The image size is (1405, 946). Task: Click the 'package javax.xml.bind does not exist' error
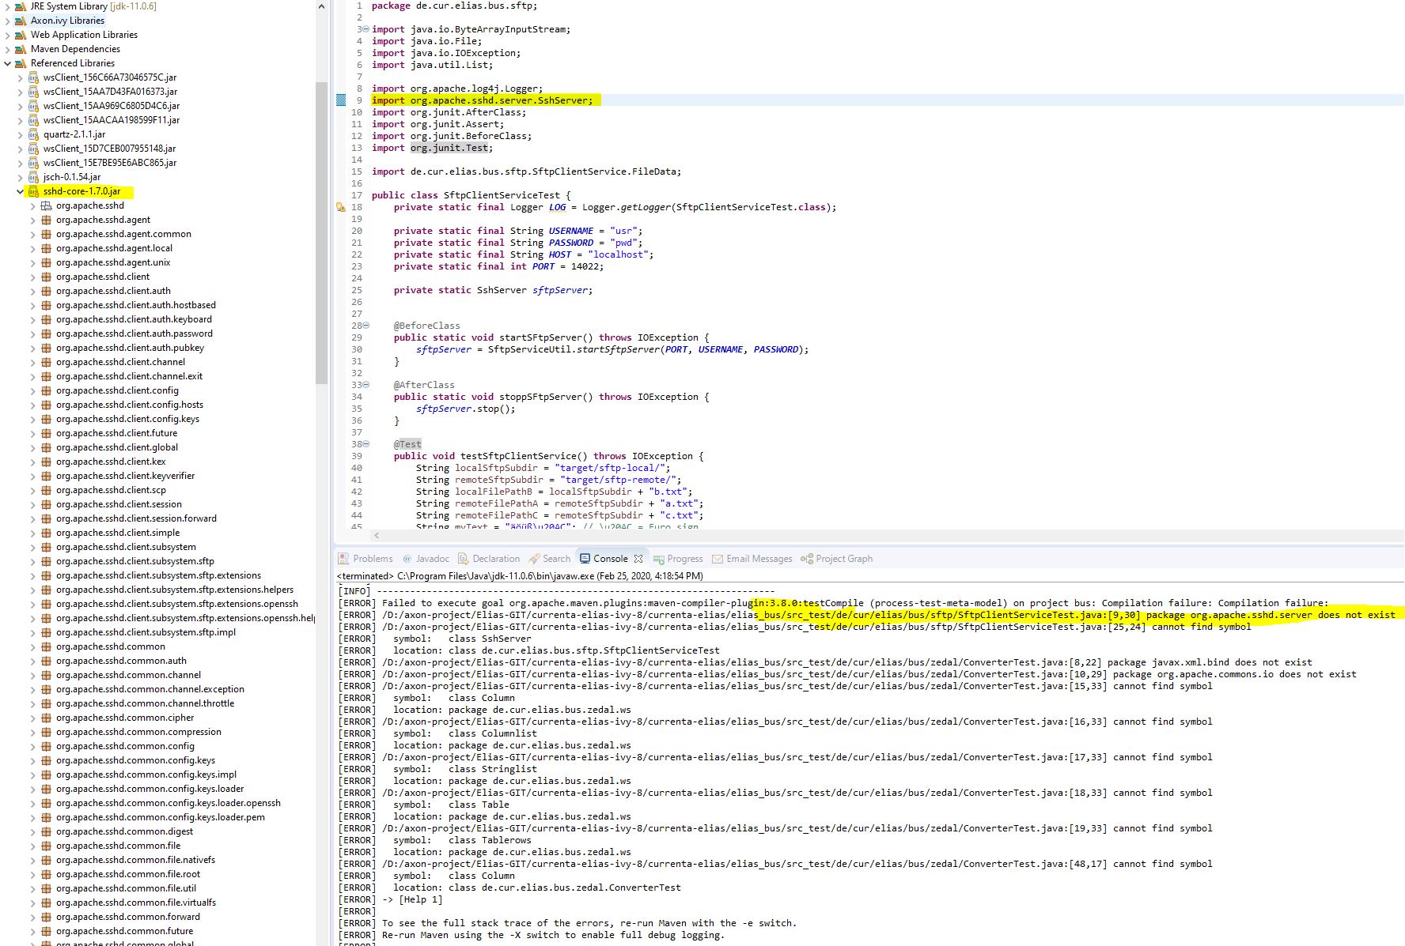(x=1210, y=662)
